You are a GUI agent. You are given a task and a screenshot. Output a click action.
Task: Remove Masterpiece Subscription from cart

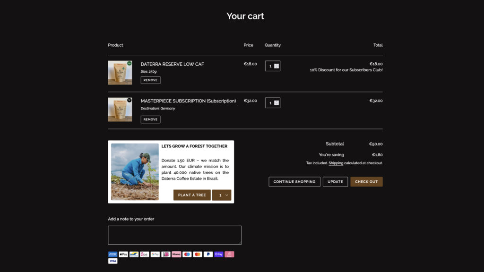pos(150,119)
